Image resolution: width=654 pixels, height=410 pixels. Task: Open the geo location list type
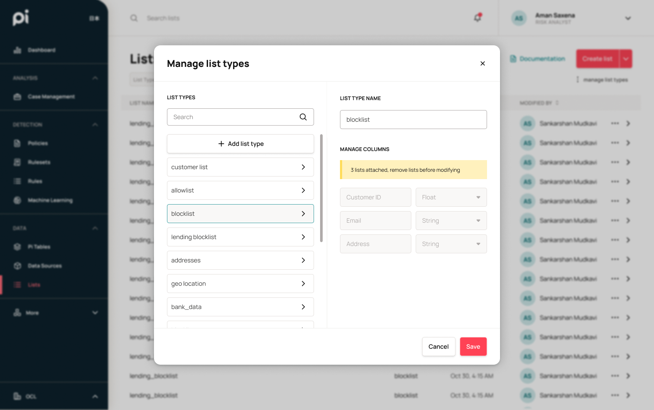click(240, 284)
